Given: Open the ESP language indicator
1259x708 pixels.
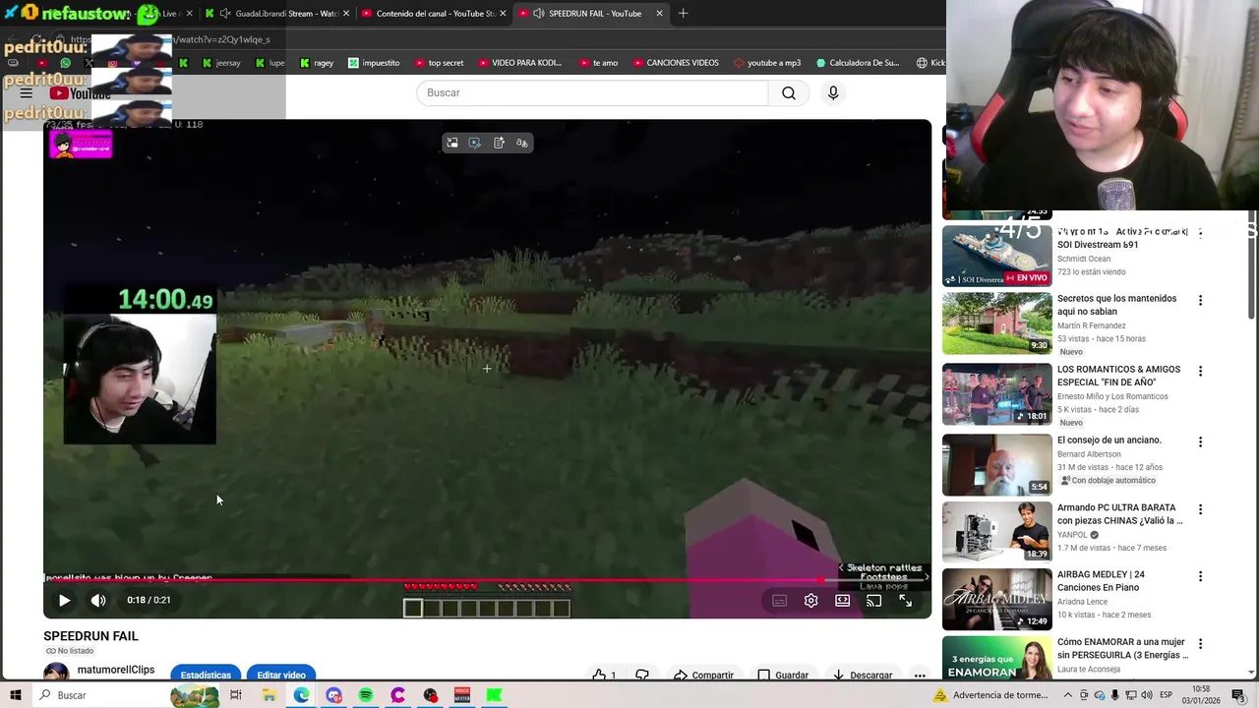Looking at the screenshot, I should (x=1166, y=695).
